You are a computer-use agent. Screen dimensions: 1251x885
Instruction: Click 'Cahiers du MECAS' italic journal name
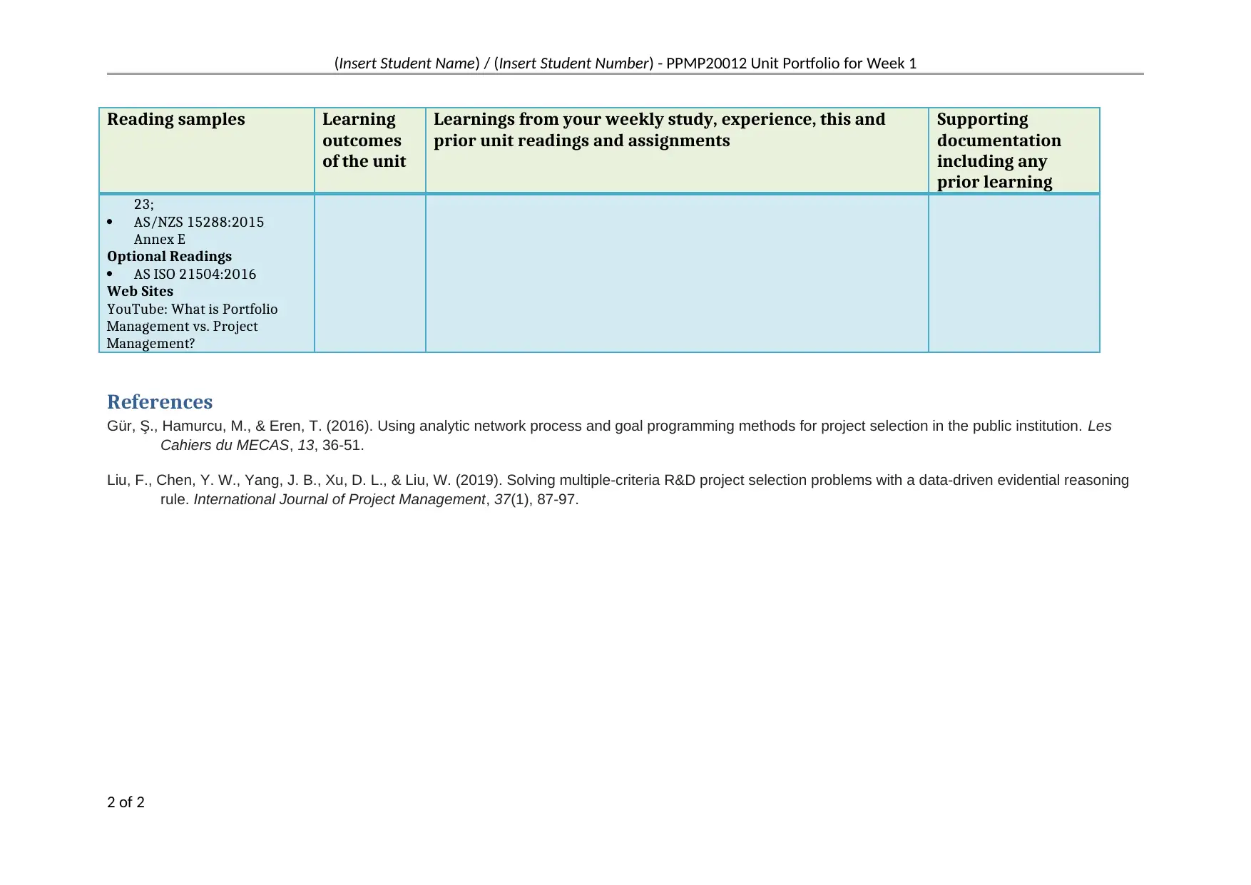tap(225, 445)
